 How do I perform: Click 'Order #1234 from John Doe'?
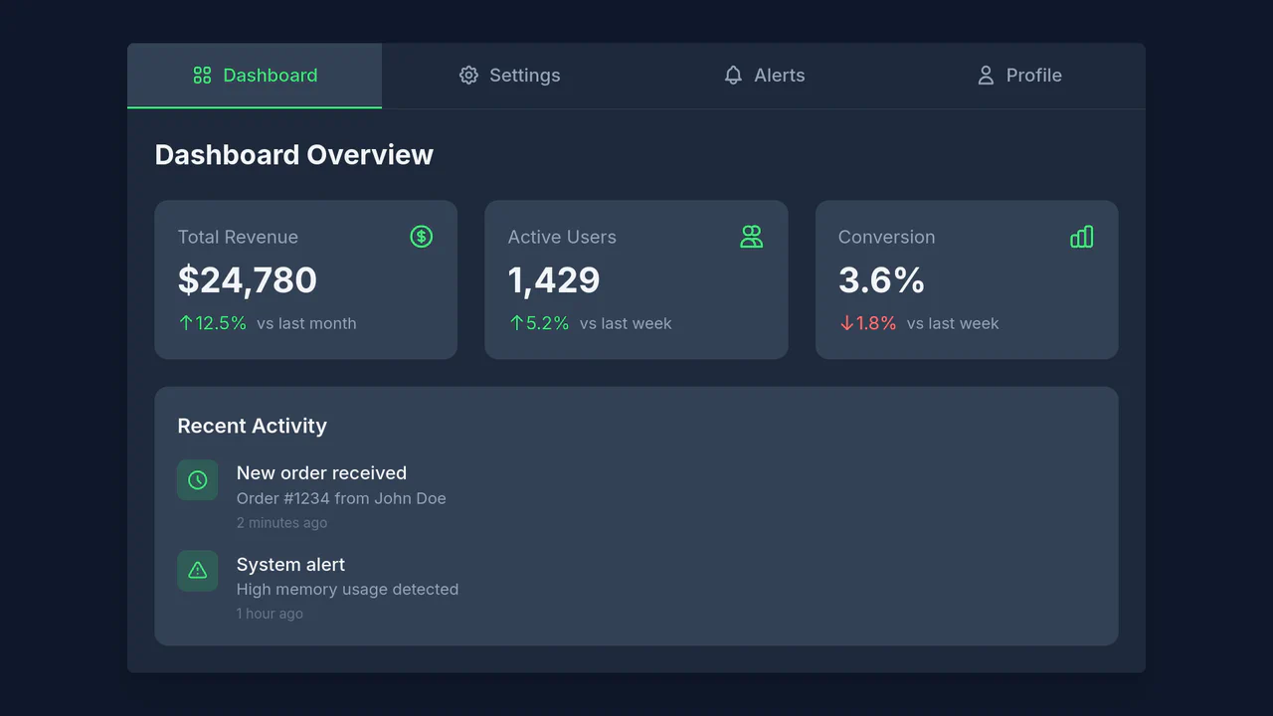[x=341, y=498]
